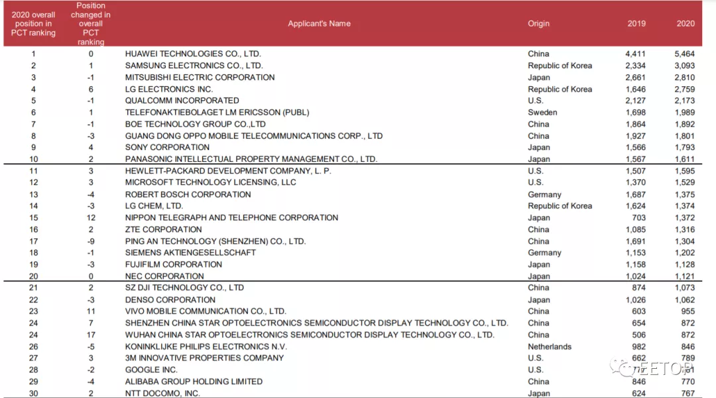This screenshot has height=398, width=716.
Task: Select "SONY CORPORATION" applicant name
Action: pyautogui.click(x=167, y=148)
